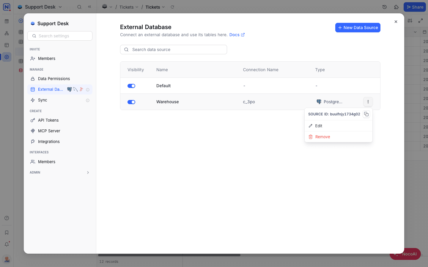Image resolution: width=428 pixels, height=267 pixels.
Task: Click the notifications bell icon
Action: tap(7, 244)
